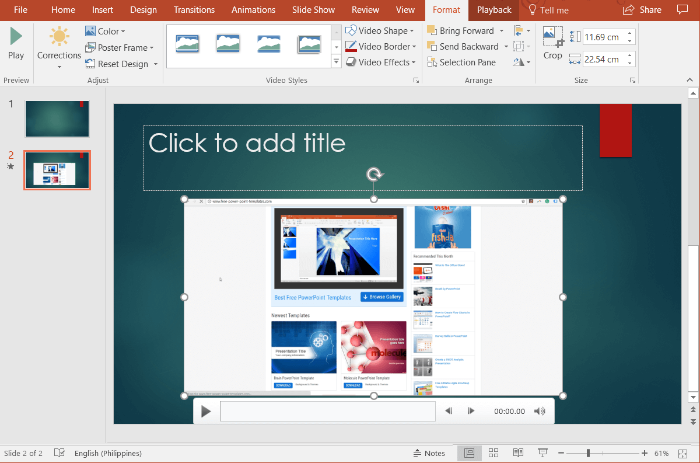Screen dimensions: 700x463
Task: Switch to Slide Sorter view
Action: pyautogui.click(x=493, y=452)
